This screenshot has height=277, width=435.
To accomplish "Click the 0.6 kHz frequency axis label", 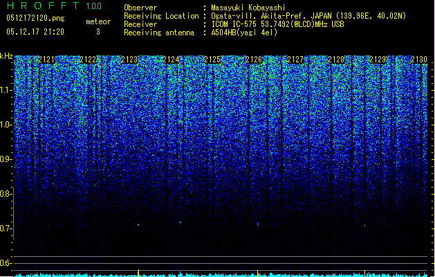I will click(x=6, y=263).
